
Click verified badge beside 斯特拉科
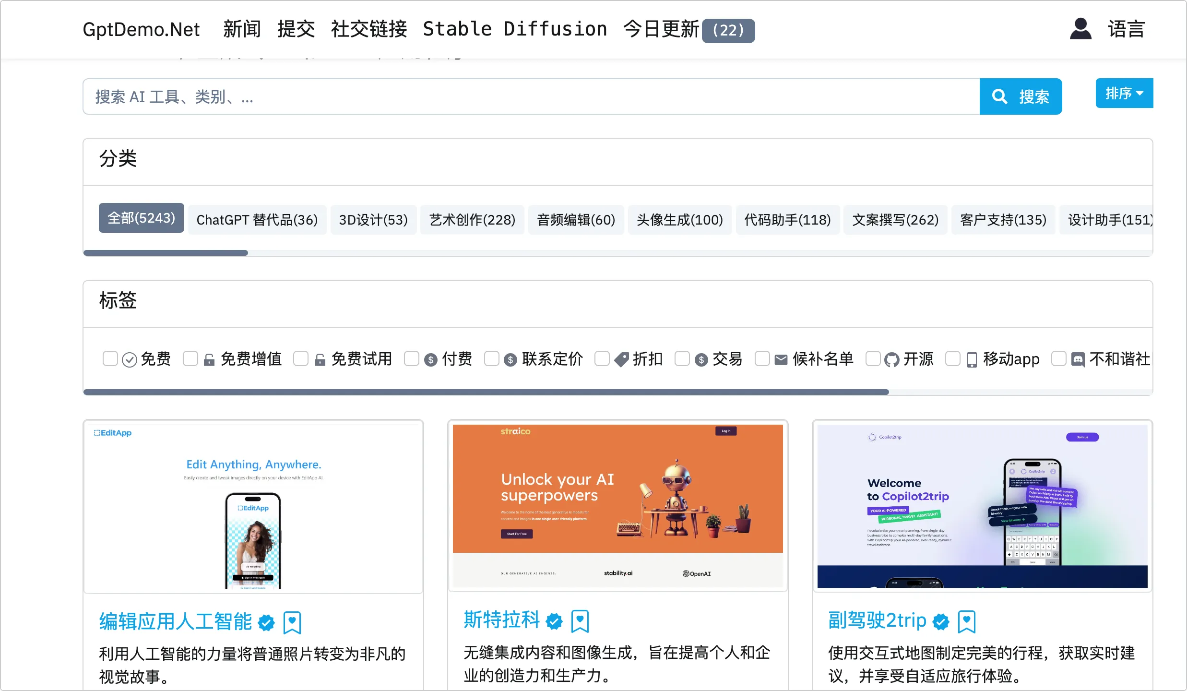click(x=554, y=621)
